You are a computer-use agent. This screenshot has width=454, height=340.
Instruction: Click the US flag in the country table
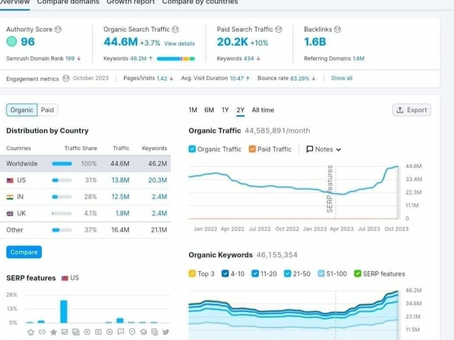coord(10,180)
